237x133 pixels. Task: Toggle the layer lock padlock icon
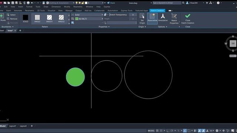click(x=83, y=3)
